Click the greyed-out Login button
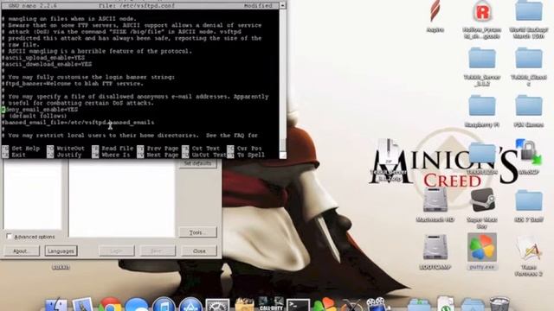 [x=117, y=251]
